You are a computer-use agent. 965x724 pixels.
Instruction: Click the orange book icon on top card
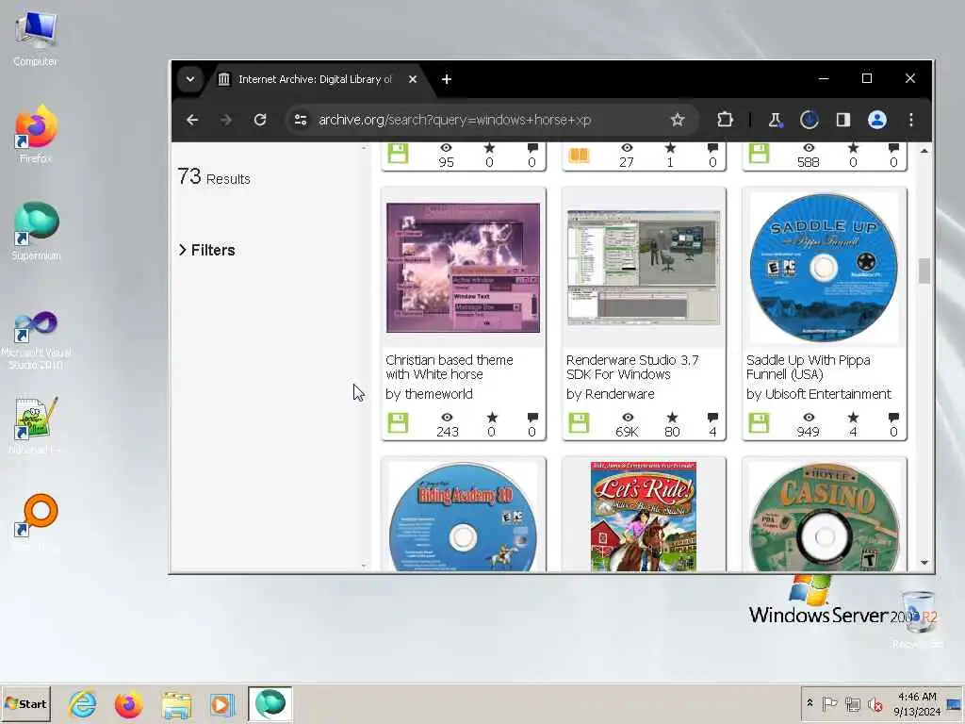coord(579,154)
